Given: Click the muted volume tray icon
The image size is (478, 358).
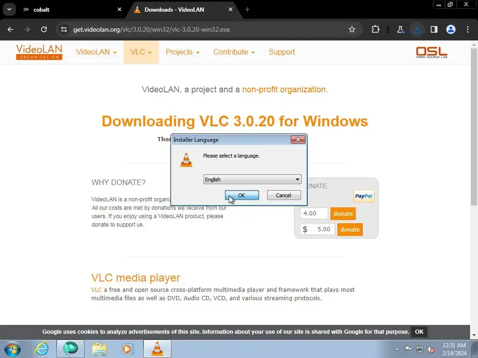Looking at the screenshot, I should [x=431, y=349].
